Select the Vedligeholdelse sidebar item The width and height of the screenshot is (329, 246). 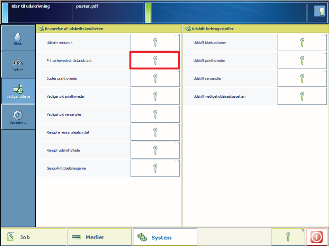pos(18,91)
